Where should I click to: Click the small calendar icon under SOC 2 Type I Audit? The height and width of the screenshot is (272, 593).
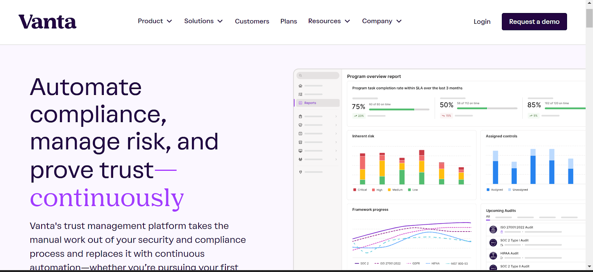point(502,245)
